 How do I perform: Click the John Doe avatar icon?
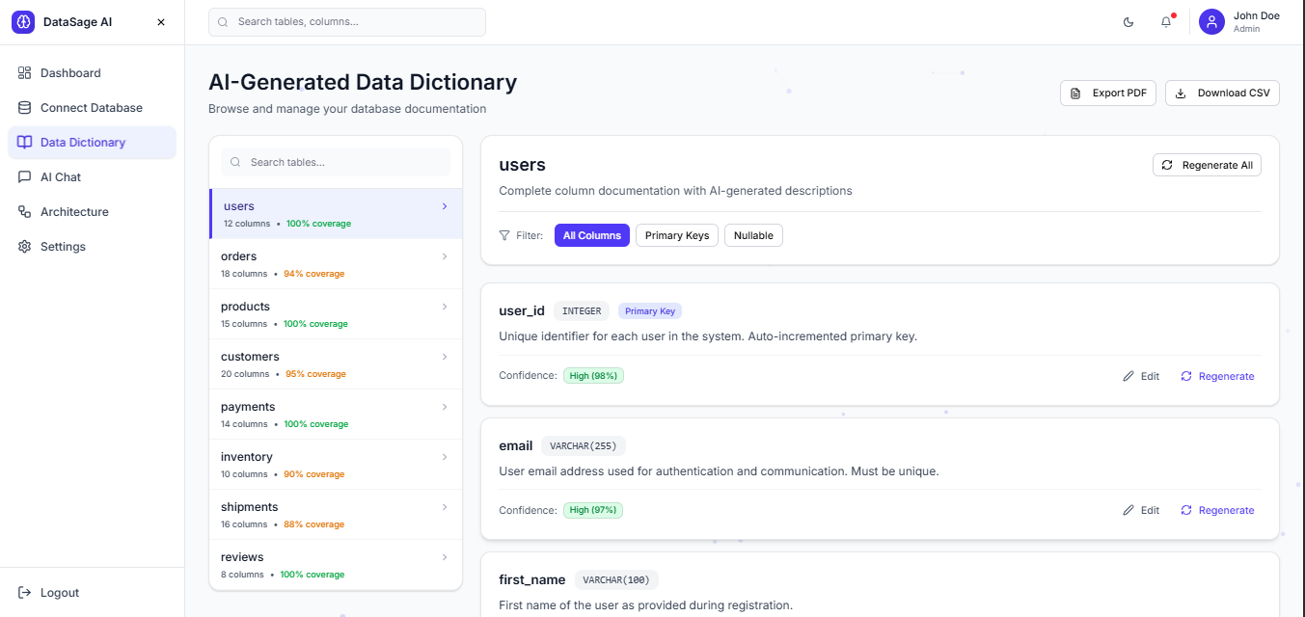pos(1211,21)
